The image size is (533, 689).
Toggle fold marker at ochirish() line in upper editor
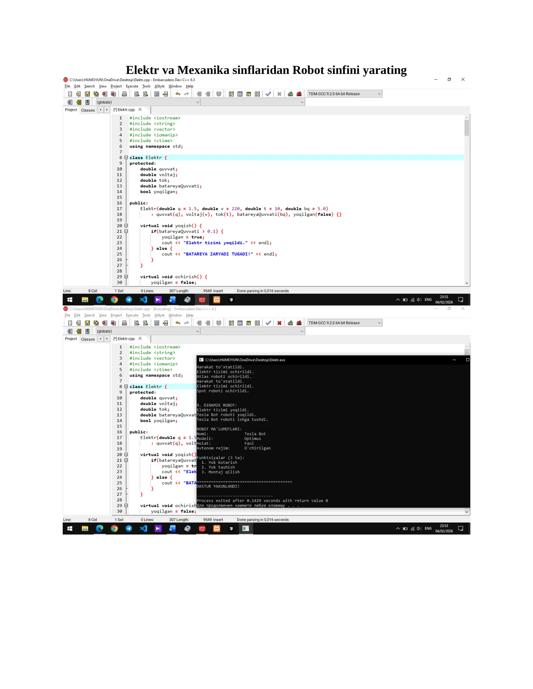click(x=126, y=276)
